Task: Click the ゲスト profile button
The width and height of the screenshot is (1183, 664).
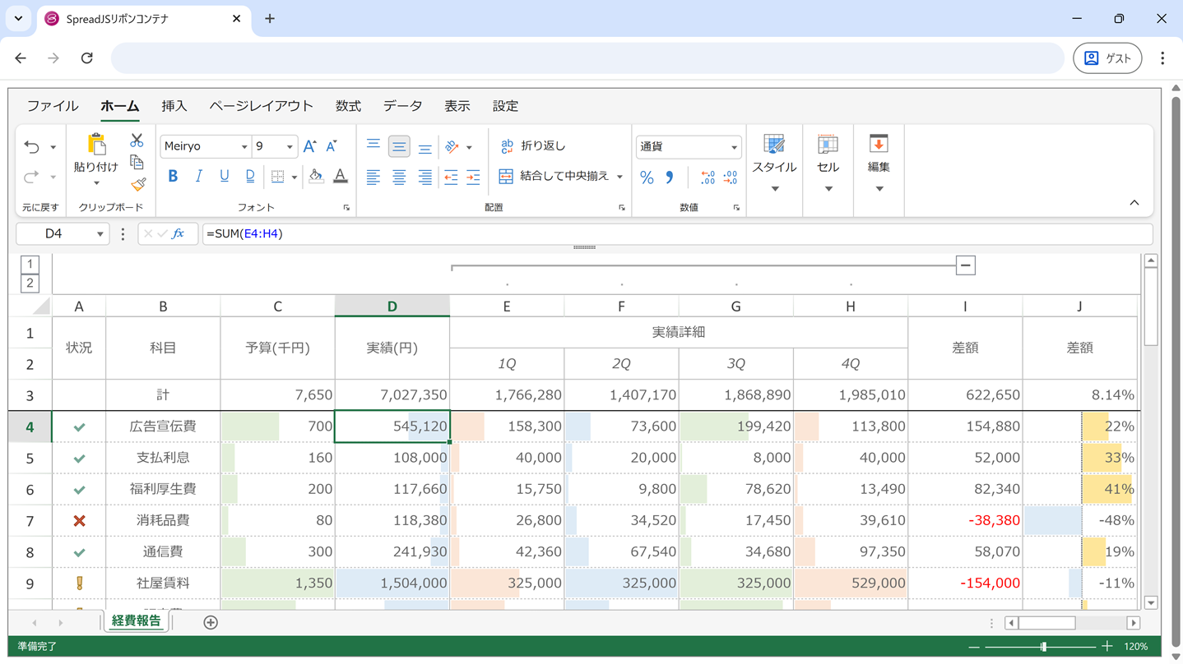Action: pyautogui.click(x=1107, y=58)
